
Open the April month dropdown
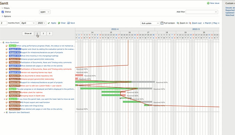[28, 23]
